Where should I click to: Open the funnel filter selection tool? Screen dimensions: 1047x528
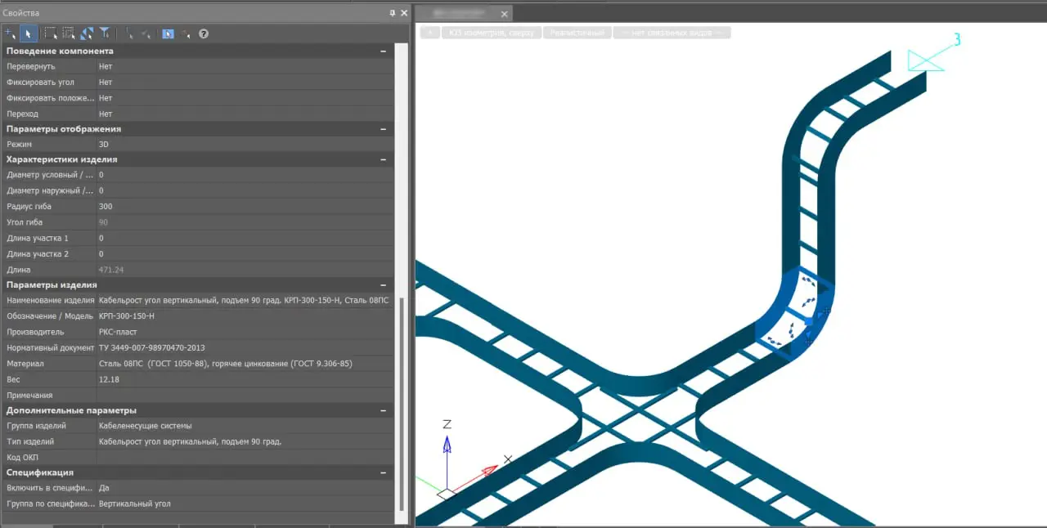105,34
